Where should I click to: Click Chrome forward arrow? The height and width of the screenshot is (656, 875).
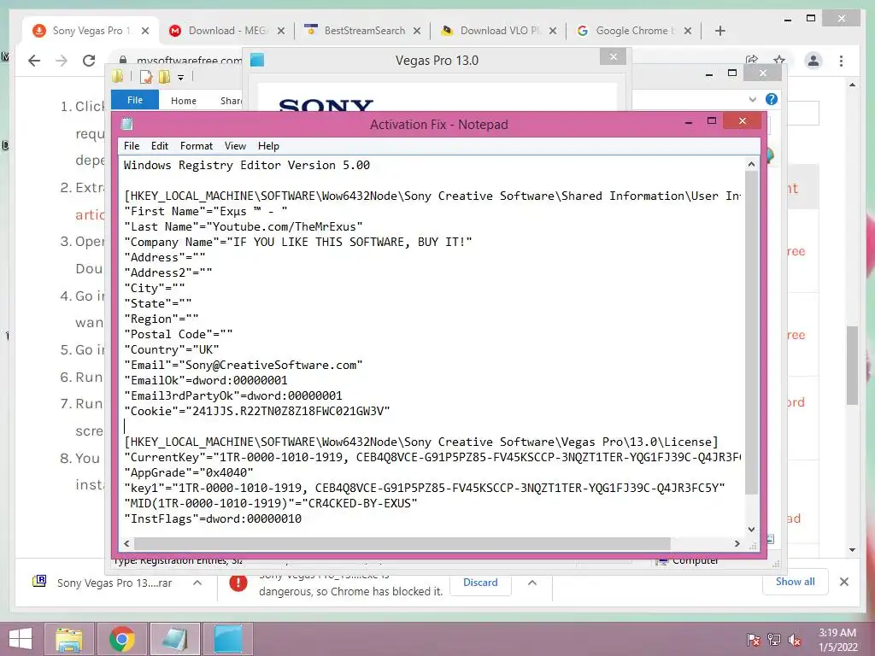tap(62, 61)
